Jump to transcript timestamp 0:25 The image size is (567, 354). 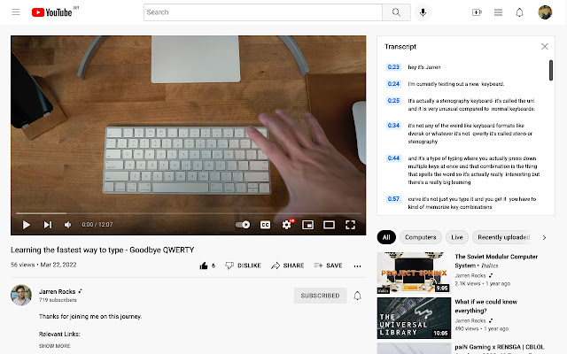(393, 100)
